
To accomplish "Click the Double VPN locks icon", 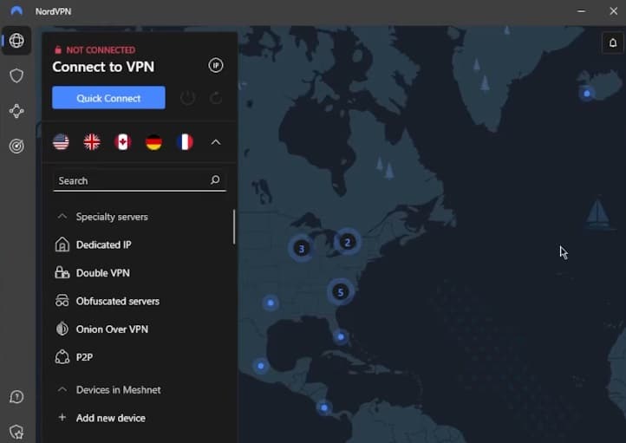I will pos(62,272).
